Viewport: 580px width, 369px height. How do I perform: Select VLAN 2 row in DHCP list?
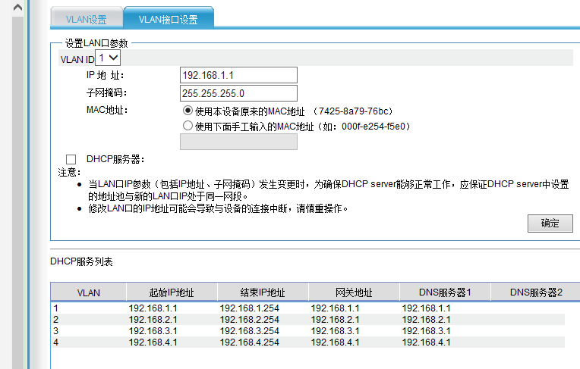point(307,320)
